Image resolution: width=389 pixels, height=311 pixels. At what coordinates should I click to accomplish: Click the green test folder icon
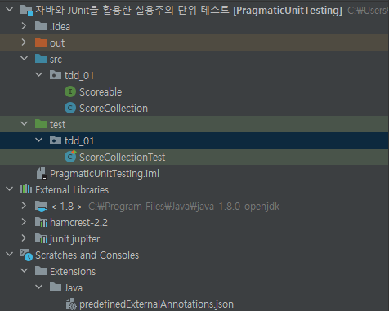tap(41, 124)
